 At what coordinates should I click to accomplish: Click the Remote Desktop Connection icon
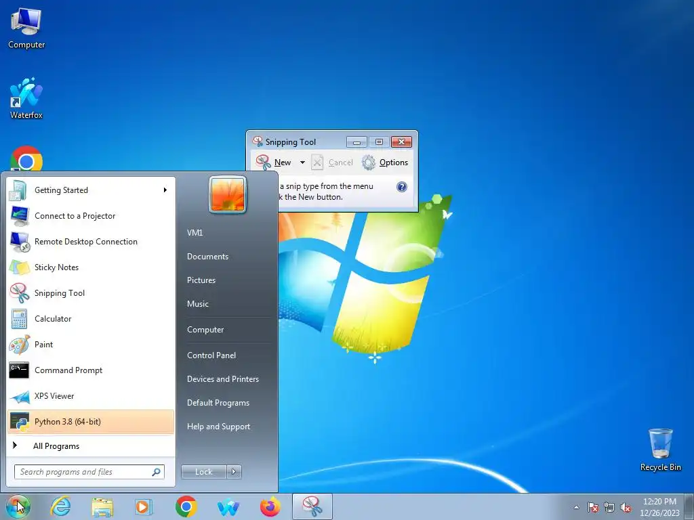click(19, 242)
